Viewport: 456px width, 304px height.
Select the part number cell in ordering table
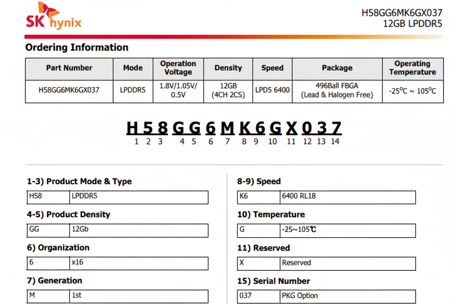pos(69,90)
